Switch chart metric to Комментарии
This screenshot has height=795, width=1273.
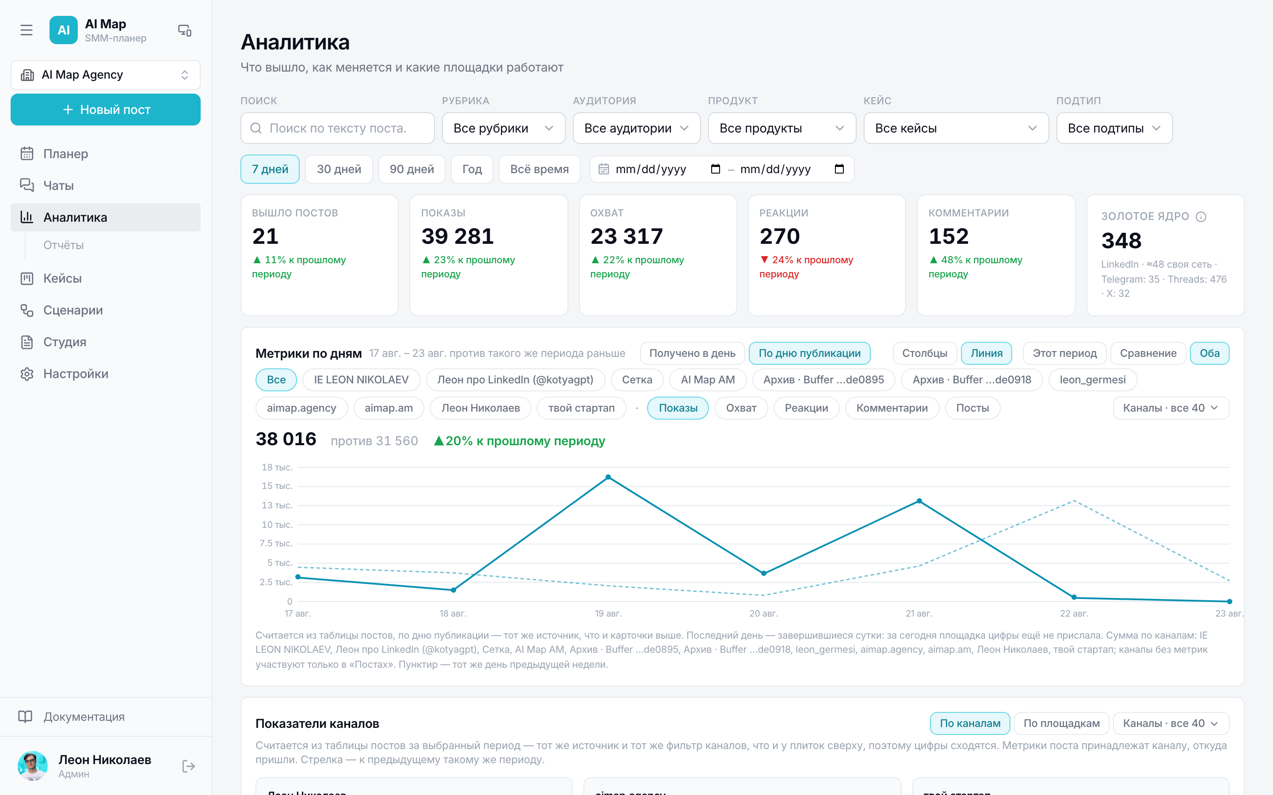pos(892,408)
